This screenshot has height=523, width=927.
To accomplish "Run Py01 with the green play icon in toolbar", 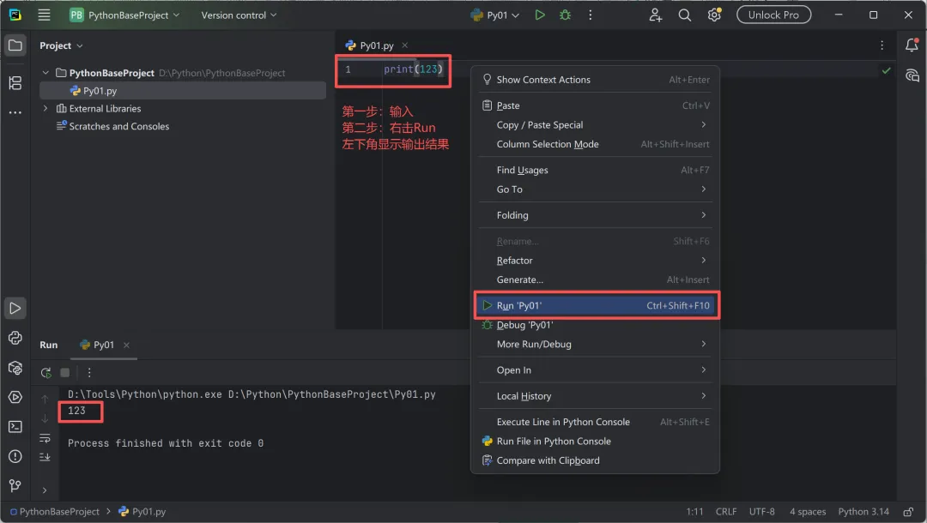I will click(x=539, y=15).
